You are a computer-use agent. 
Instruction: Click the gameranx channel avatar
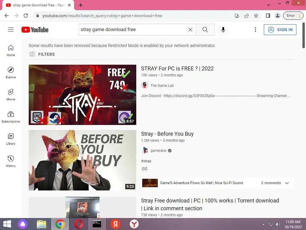pyautogui.click(x=145, y=150)
